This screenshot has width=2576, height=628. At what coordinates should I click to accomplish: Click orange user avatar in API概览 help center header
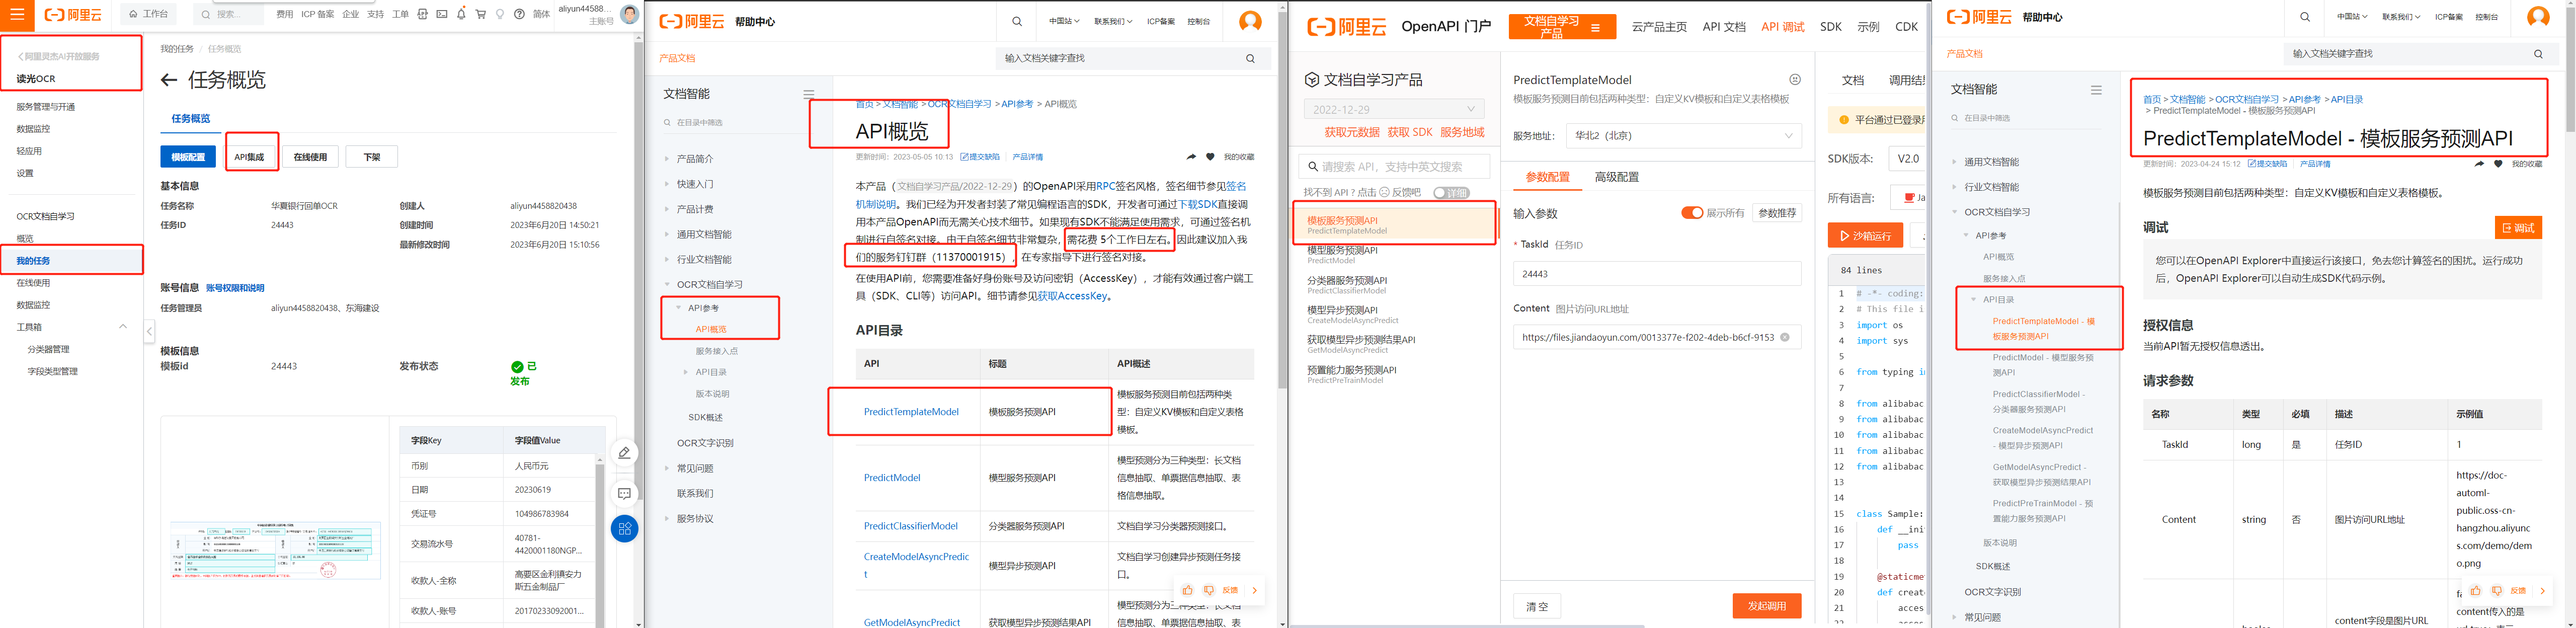[1250, 21]
